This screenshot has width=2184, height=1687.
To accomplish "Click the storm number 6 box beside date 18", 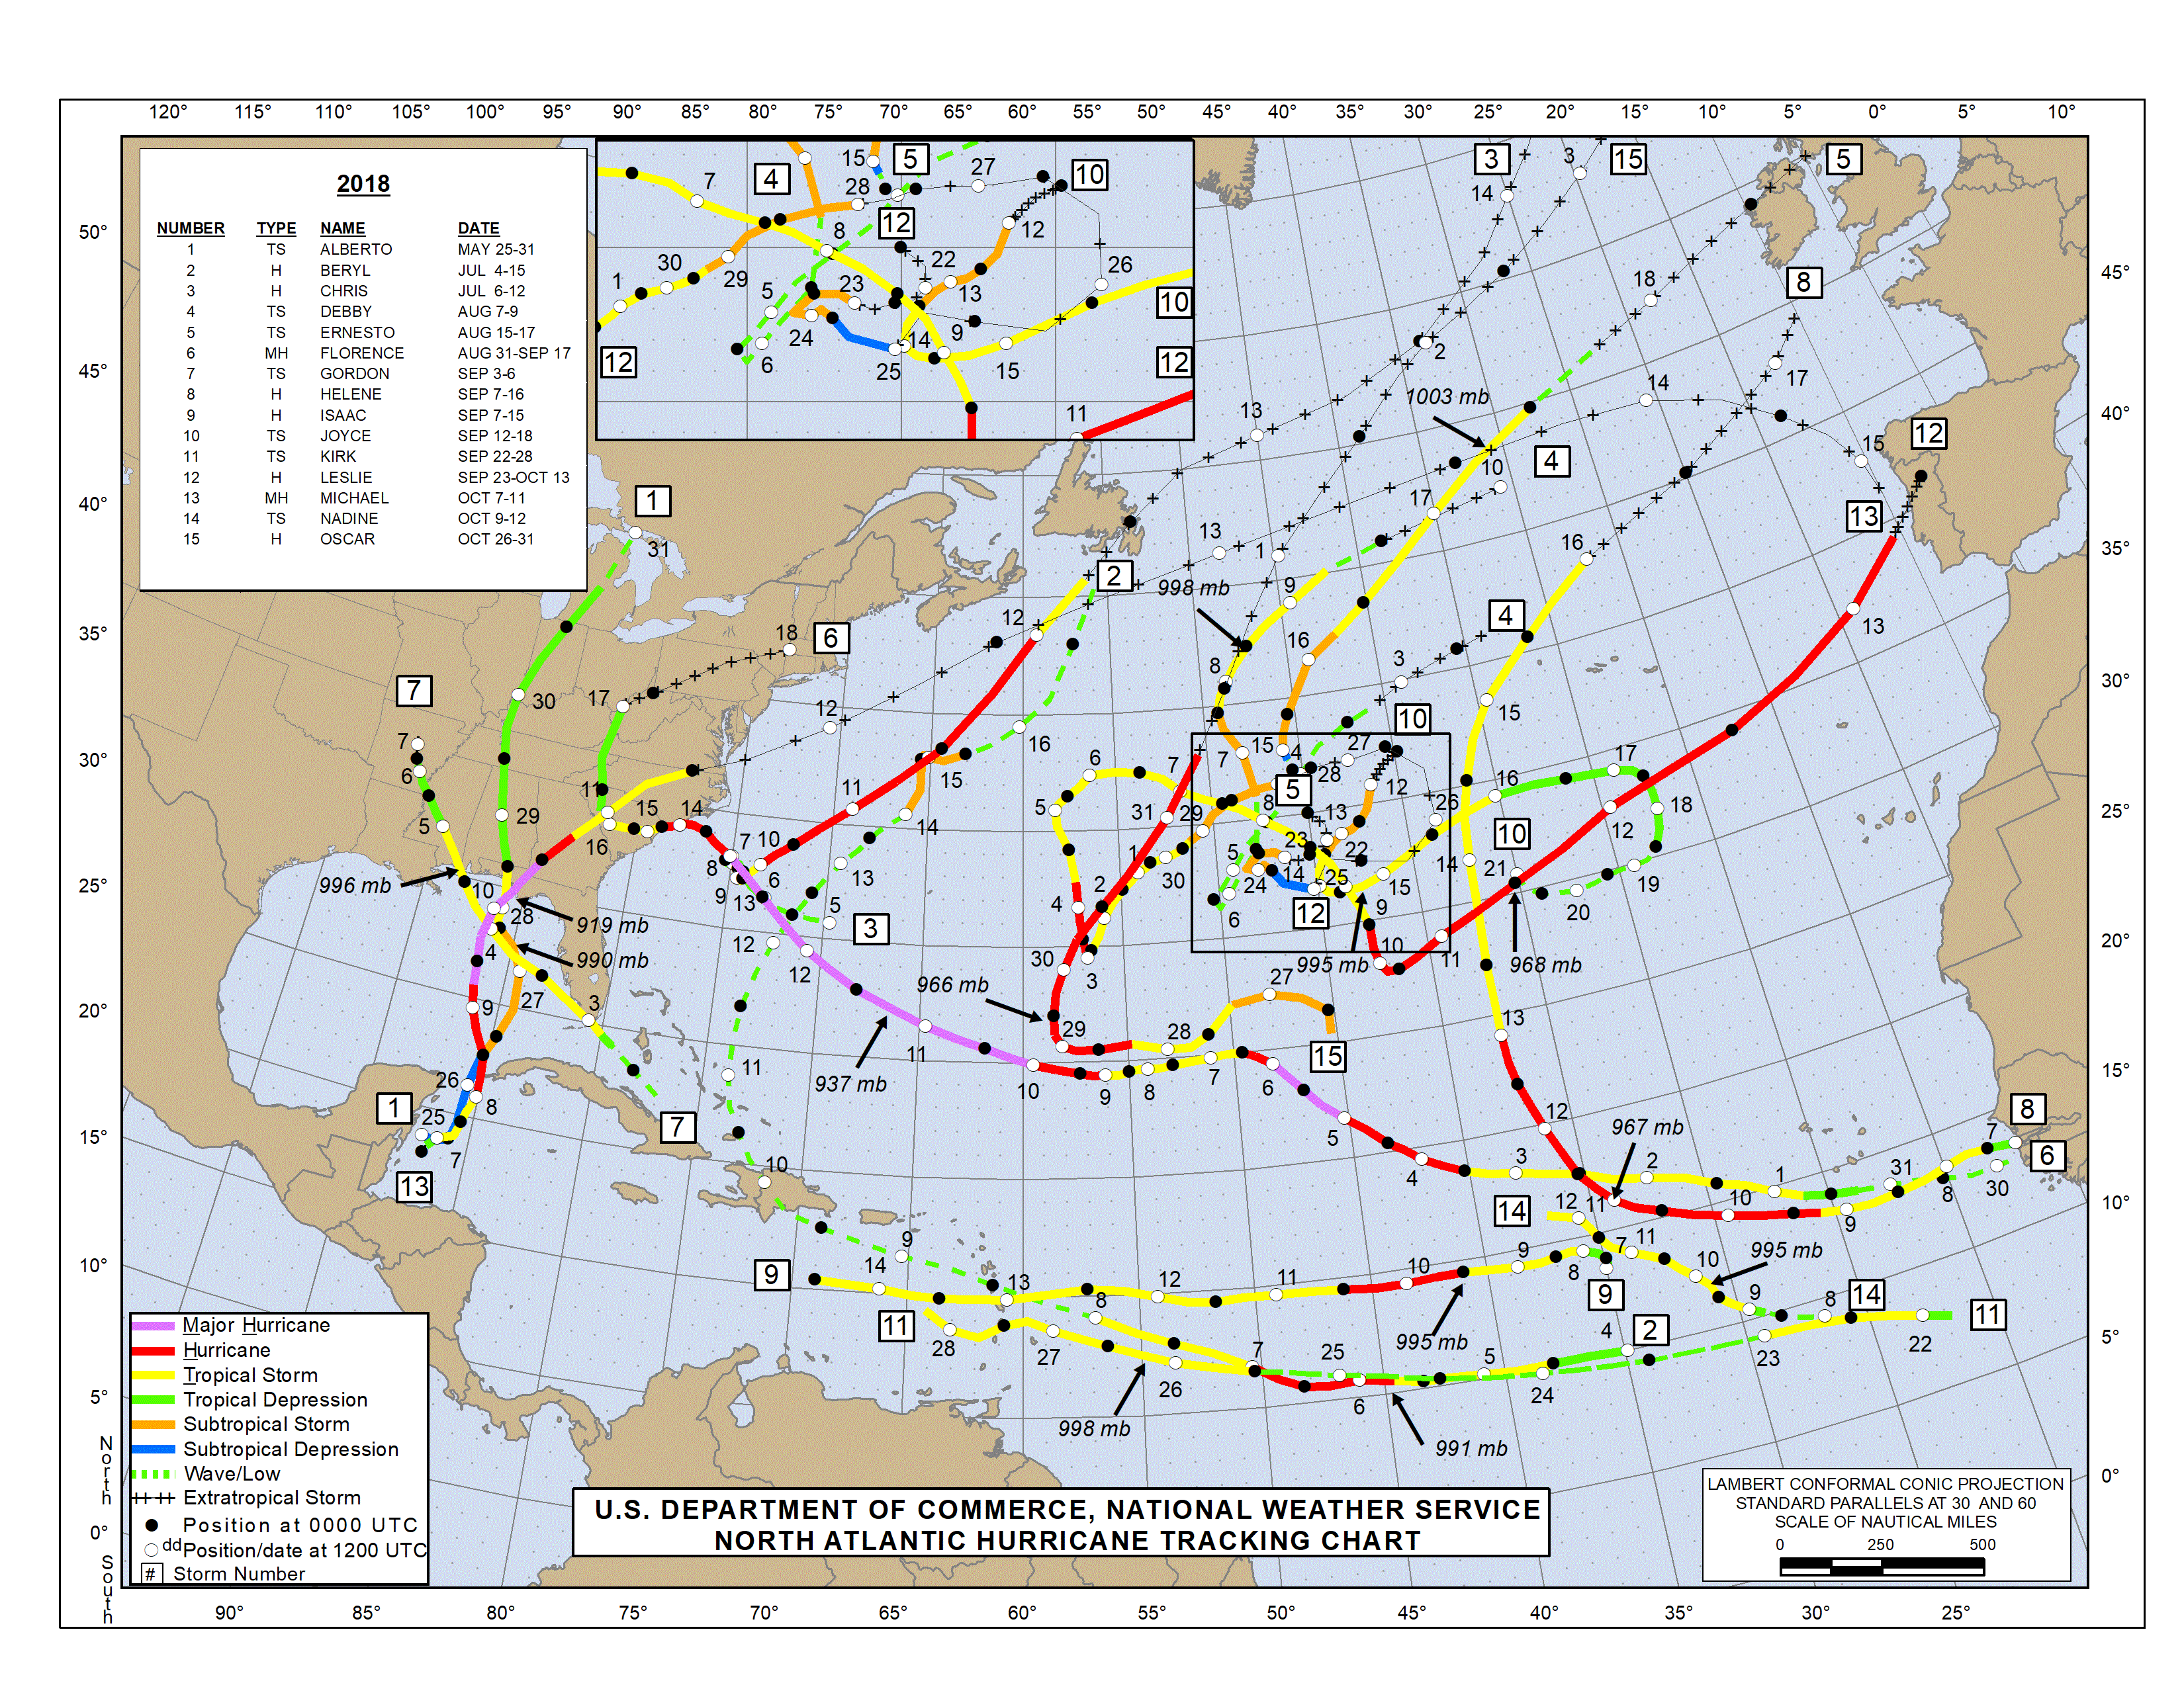I will pos(831,638).
